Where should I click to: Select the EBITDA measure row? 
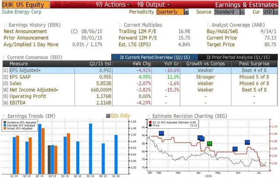pyautogui.click(x=140, y=103)
